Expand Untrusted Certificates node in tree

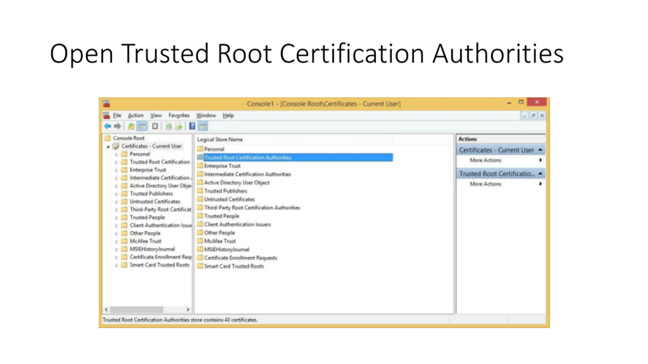[x=116, y=202]
